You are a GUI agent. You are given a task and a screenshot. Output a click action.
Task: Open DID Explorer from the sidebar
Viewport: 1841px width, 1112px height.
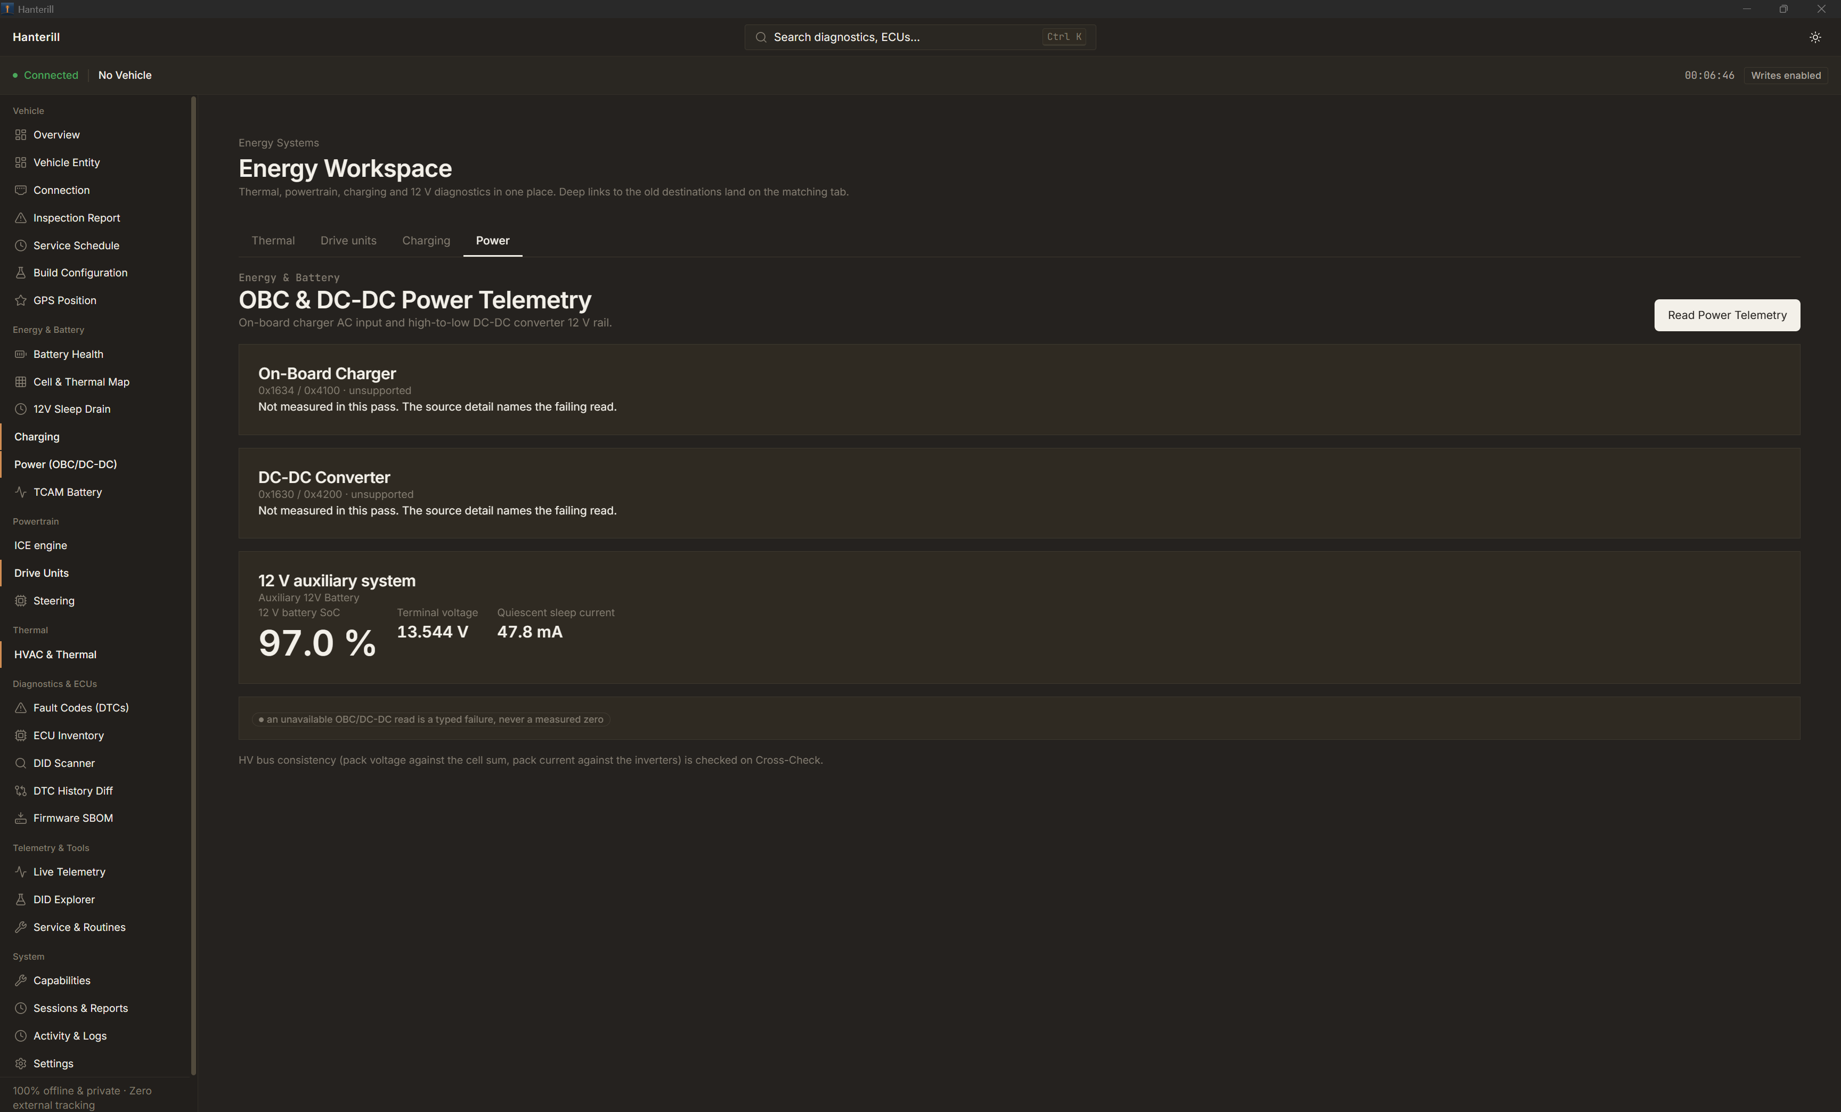click(x=96, y=900)
